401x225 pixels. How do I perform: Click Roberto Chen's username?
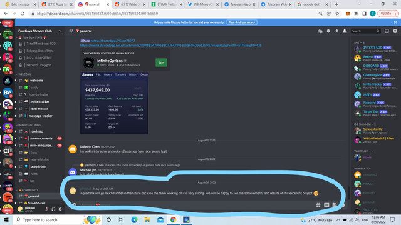pos(90,147)
